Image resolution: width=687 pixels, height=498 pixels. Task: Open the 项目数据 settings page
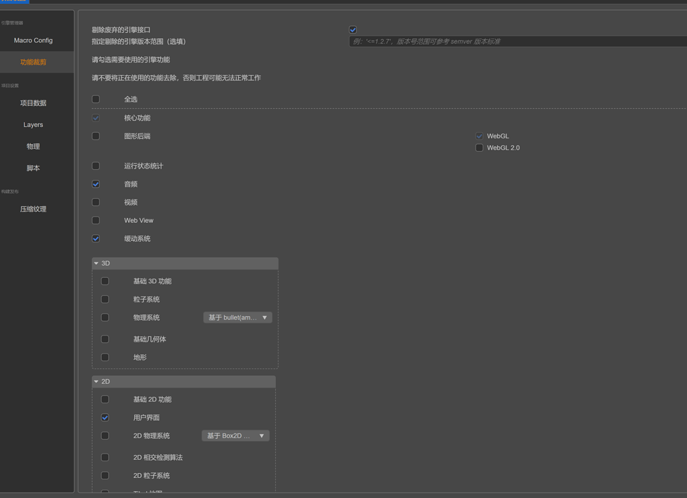click(x=33, y=103)
